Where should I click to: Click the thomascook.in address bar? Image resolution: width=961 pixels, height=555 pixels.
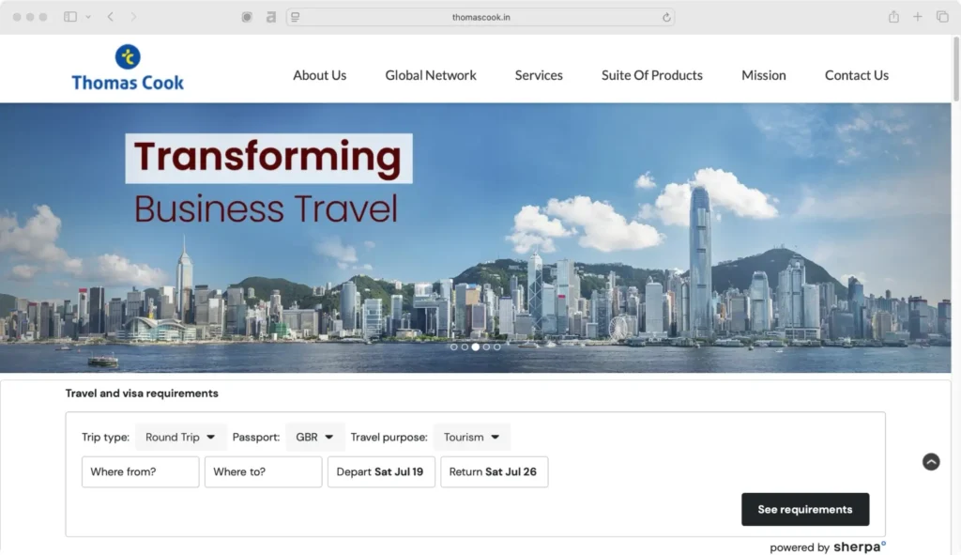(x=480, y=16)
